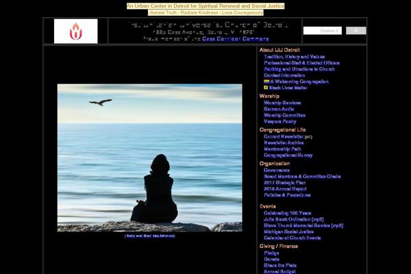This screenshot has height=274, width=411.
Task: Click 'Liberate Truth - Radiate Kindness' tagline
Action: (x=206, y=12)
